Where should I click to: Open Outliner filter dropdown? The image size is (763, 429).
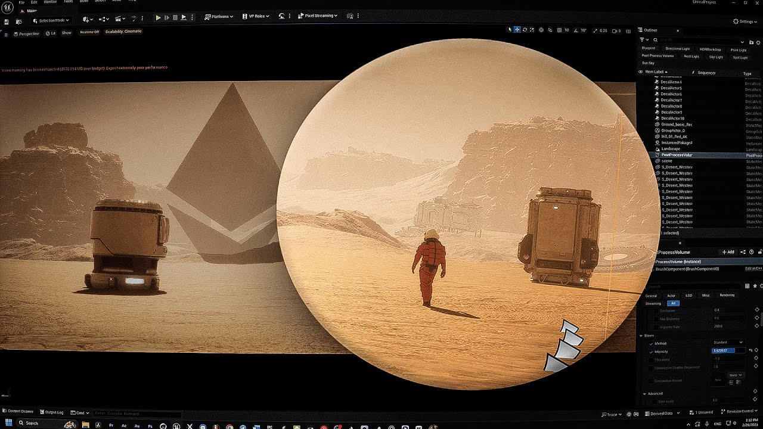click(644, 40)
